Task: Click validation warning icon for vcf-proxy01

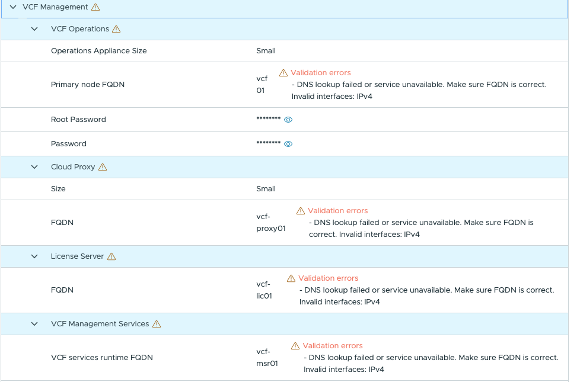Action: click(301, 211)
